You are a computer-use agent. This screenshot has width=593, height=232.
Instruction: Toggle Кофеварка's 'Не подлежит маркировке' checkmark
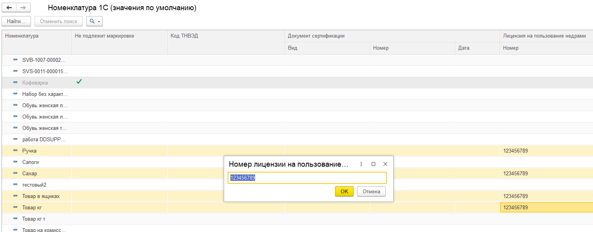coord(79,82)
